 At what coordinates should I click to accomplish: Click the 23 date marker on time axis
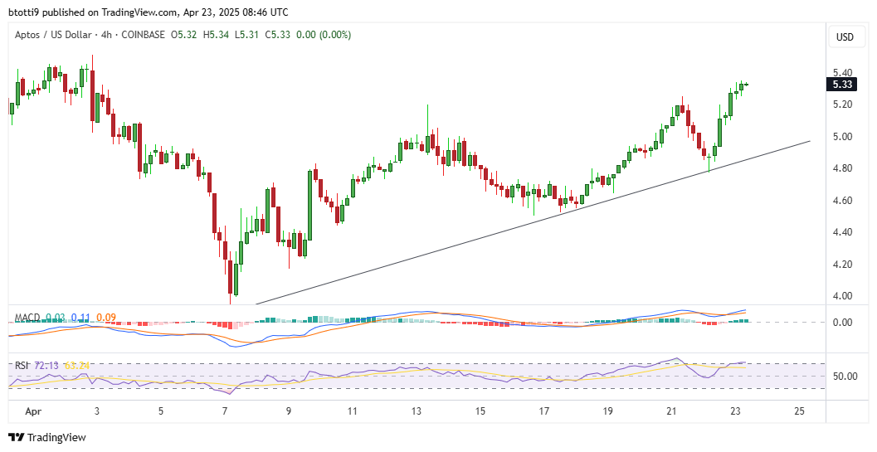click(736, 411)
